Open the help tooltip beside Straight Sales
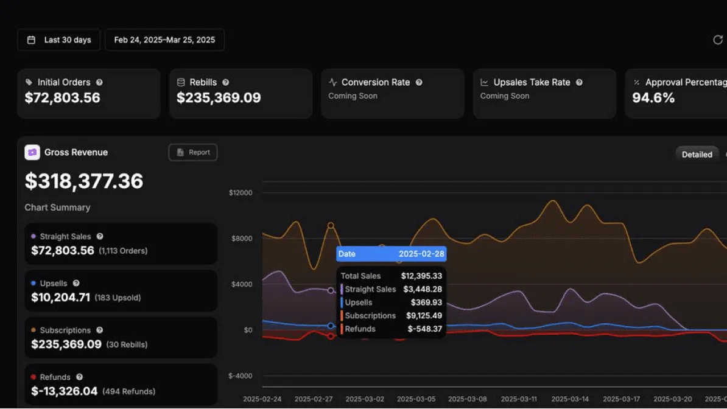The width and height of the screenshot is (727, 409). (x=99, y=236)
